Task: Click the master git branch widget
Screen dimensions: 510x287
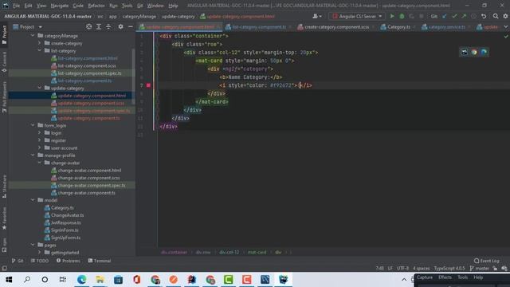Action: (x=480, y=268)
